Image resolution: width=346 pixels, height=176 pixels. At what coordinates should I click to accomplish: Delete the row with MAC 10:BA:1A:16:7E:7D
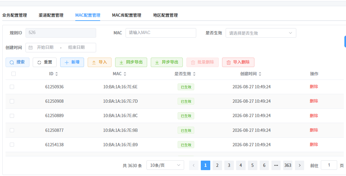tap(314, 101)
